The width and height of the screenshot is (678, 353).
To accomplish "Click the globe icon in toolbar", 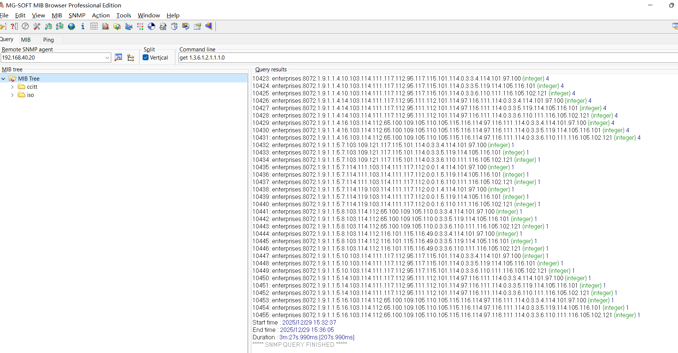I will [72, 26].
